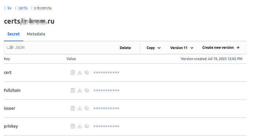Download the issuer value

point(80,108)
